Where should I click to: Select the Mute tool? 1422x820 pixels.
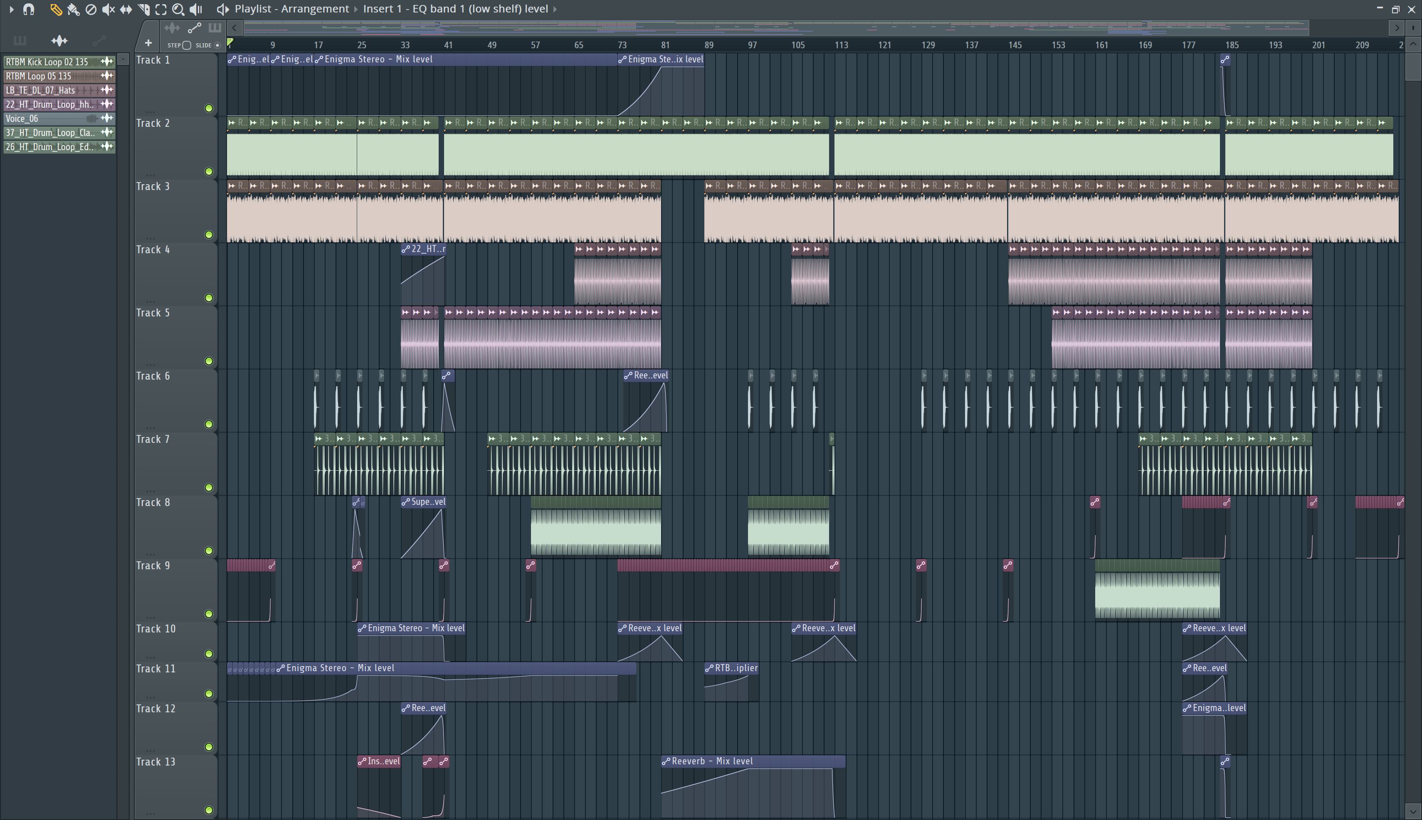tap(108, 9)
